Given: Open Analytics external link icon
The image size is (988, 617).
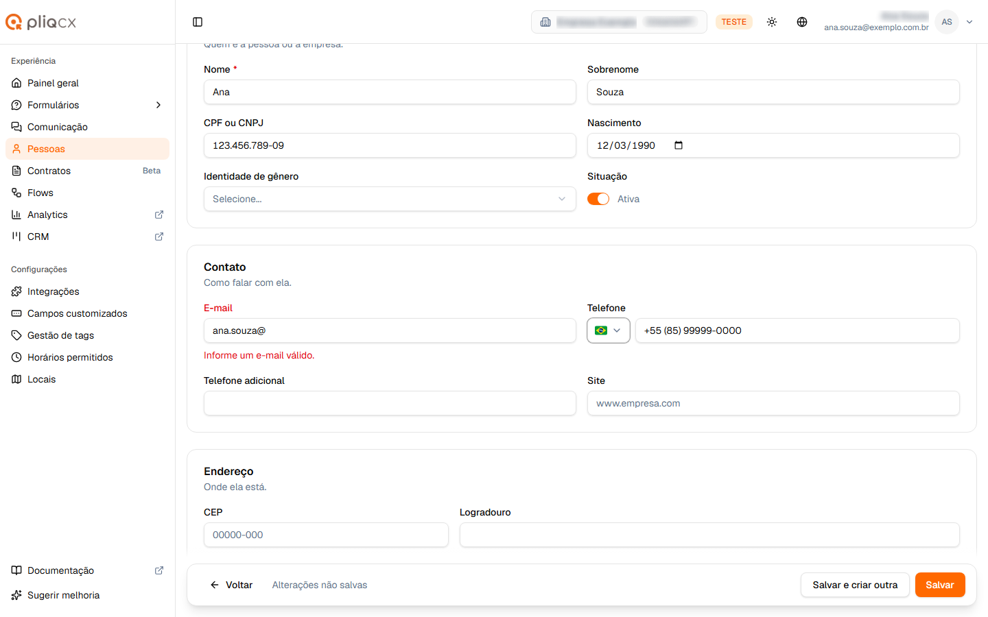Looking at the screenshot, I should [159, 215].
